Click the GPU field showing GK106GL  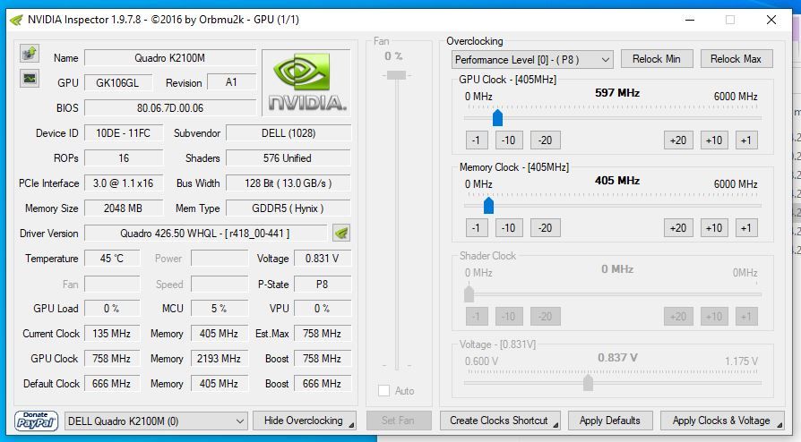(118, 82)
